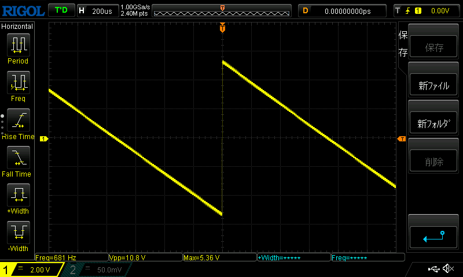The width and height of the screenshot is (463, 277).
Task: Click the 2.40M pts memory depth text
Action: 134,13
